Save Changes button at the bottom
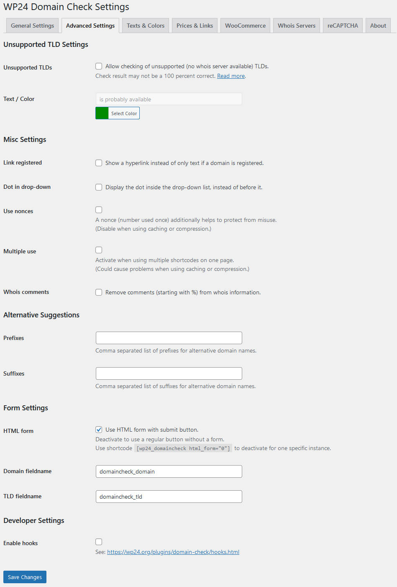 pyautogui.click(x=25, y=577)
